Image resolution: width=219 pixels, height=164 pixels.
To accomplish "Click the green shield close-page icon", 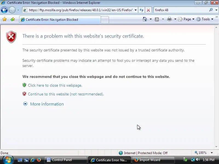I will click(24, 85).
